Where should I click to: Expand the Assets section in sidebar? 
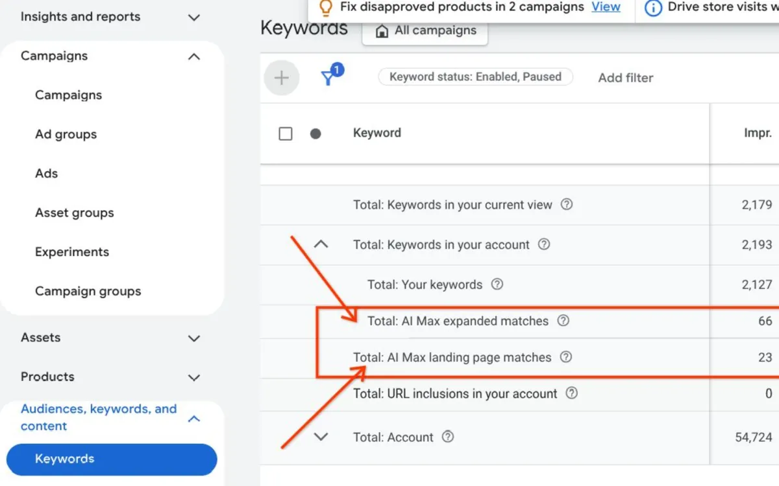[x=193, y=338]
